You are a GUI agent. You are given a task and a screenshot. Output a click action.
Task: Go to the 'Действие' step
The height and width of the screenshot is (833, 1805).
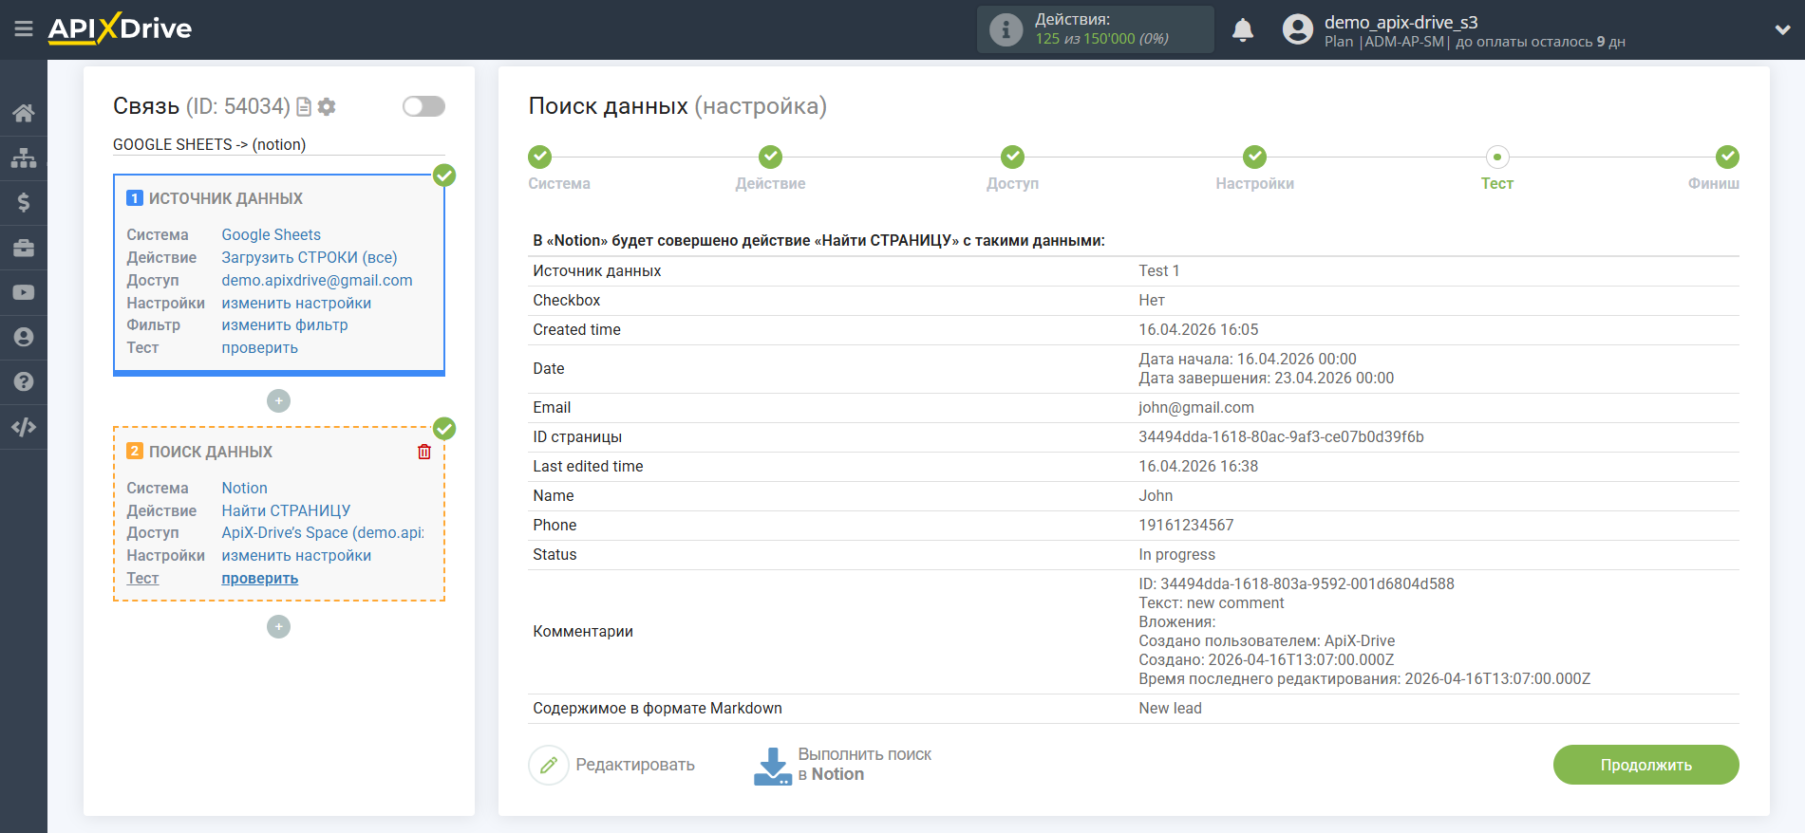coord(770,157)
